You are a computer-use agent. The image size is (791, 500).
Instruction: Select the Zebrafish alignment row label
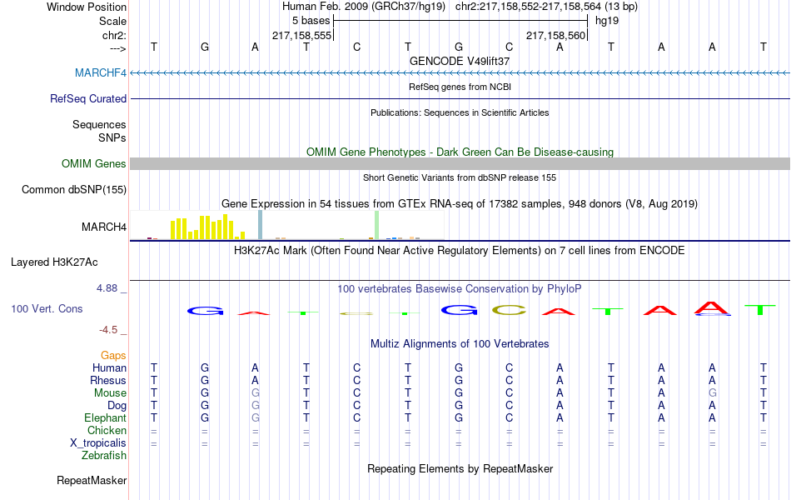[x=104, y=456]
